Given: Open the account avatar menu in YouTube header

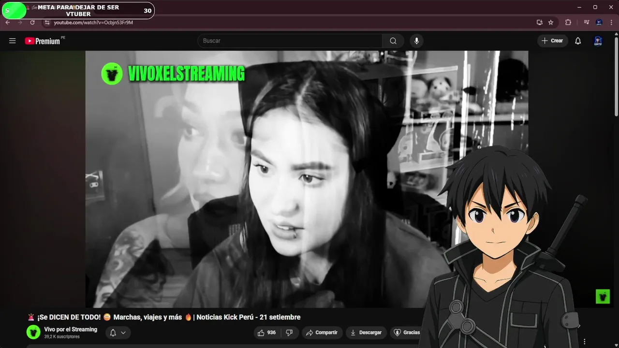Looking at the screenshot, I should tap(598, 41).
